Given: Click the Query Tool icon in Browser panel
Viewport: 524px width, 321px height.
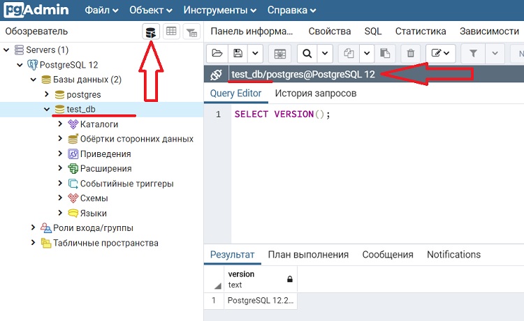Looking at the screenshot, I should click(x=150, y=31).
